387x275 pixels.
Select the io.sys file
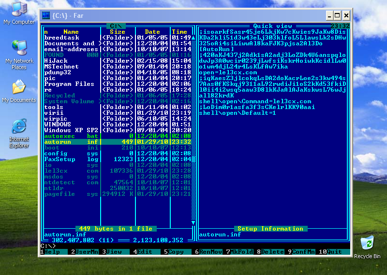coord(118,165)
